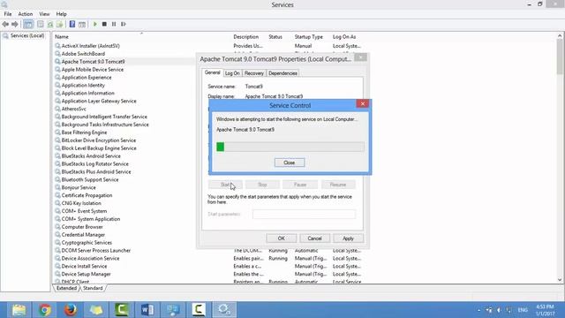This screenshot has width=565, height=318.
Task: Open the File menu
Action: [8, 14]
